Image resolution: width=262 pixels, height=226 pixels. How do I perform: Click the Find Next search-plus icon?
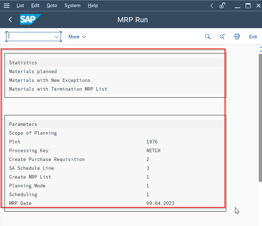(x=222, y=37)
